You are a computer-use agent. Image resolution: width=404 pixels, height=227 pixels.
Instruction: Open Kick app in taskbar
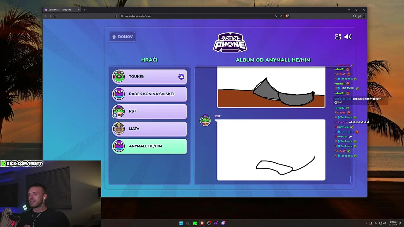195,223
